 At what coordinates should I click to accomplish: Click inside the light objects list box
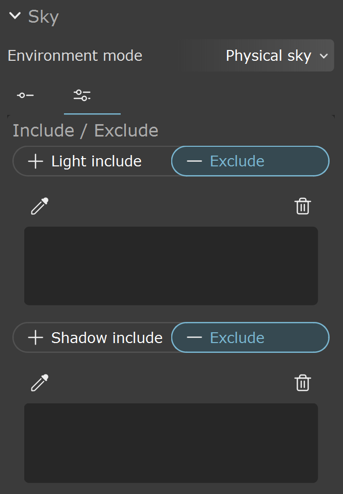click(171, 266)
